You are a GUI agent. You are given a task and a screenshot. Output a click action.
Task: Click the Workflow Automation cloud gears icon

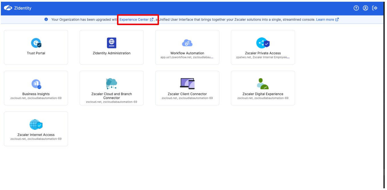[x=187, y=43]
